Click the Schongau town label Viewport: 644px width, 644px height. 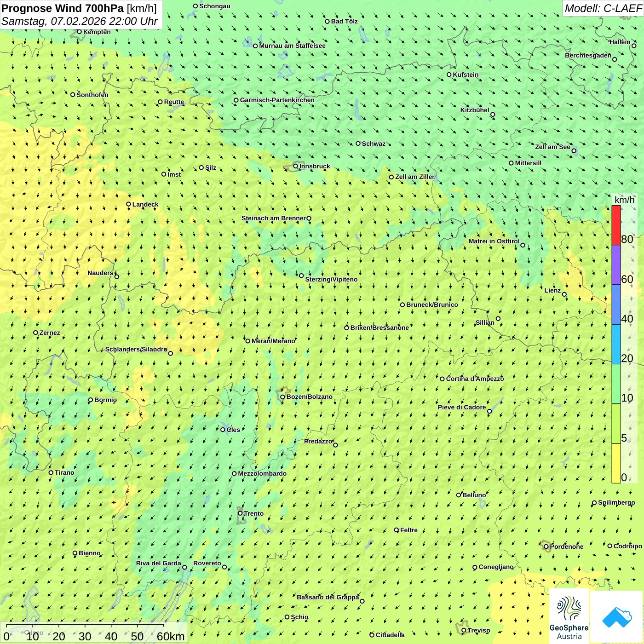(x=215, y=6)
